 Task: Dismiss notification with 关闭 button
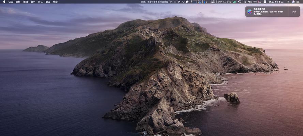[x=294, y=12]
